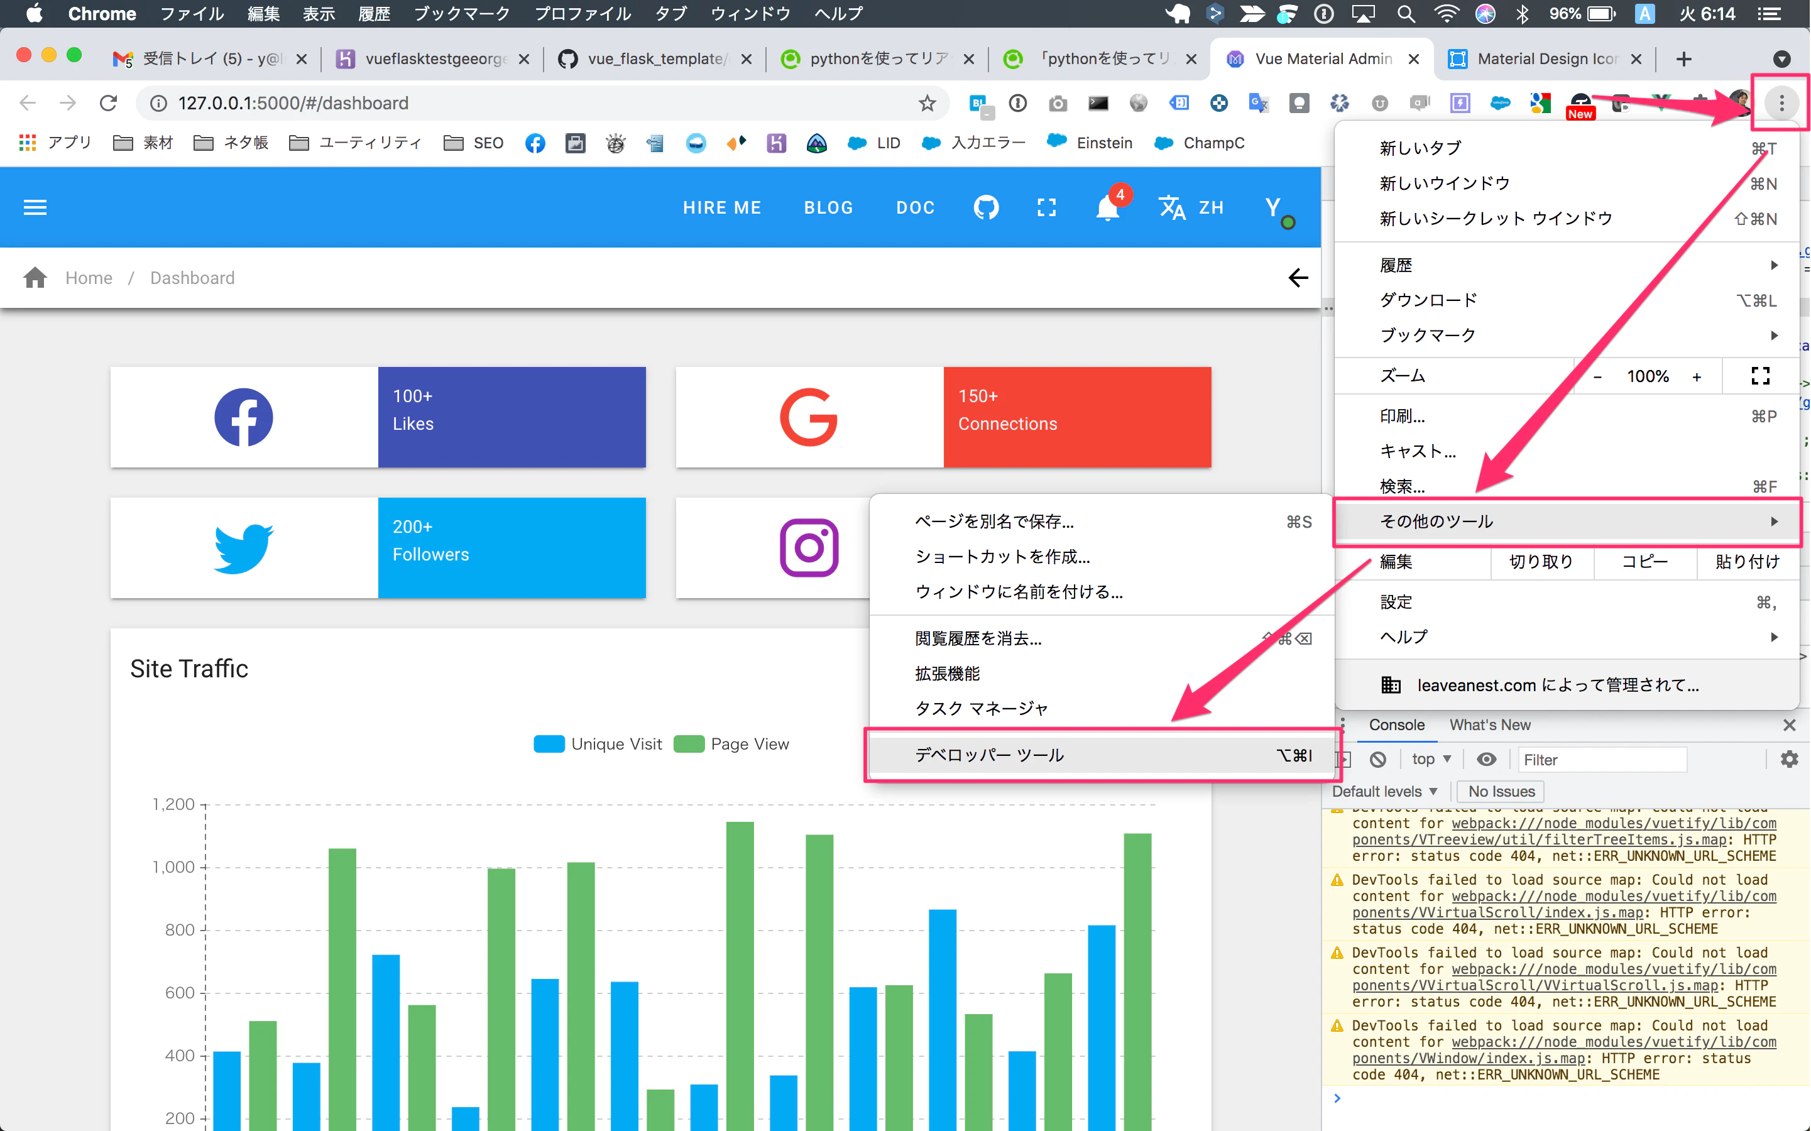Expand the ヘルプ submenu
This screenshot has width=1811, height=1131.
point(1567,637)
